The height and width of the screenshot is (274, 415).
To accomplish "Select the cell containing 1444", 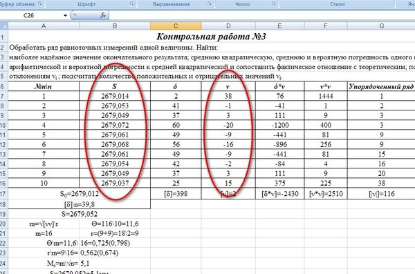I will point(326,96).
